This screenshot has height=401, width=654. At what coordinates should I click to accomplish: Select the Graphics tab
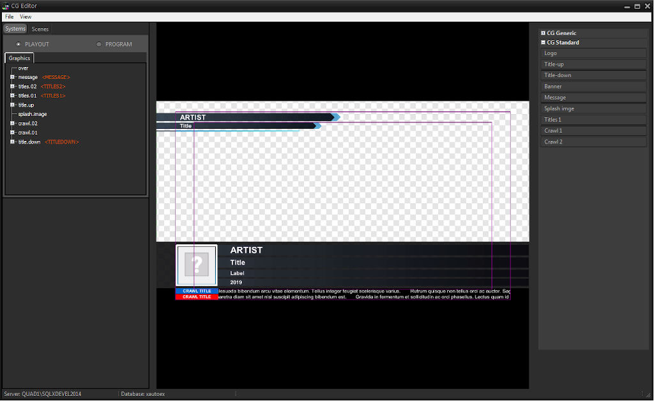point(19,58)
